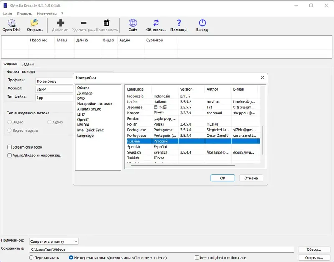Click the Удалить minus toolbar icon
Screen dimensions: 334x262
[x=84, y=23]
